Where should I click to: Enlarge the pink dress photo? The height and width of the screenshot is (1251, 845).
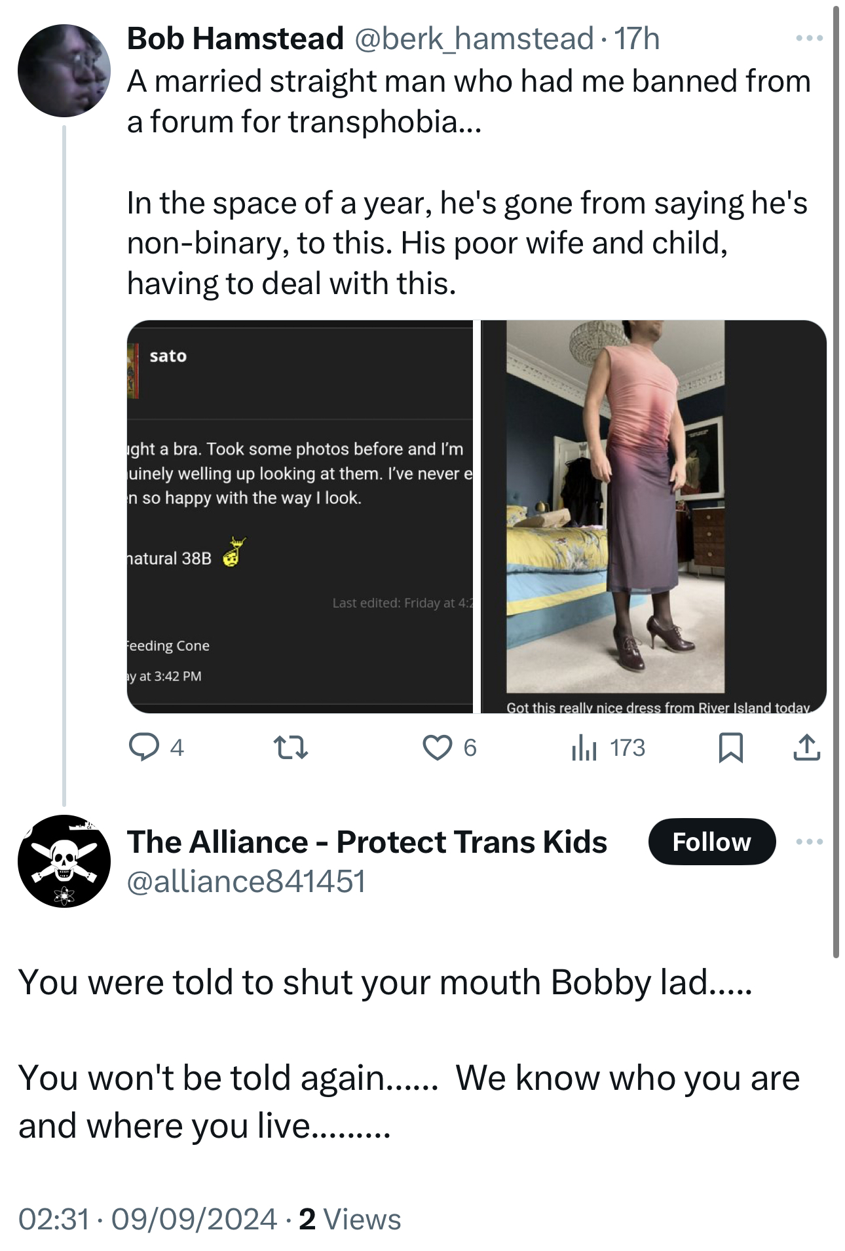[653, 516]
